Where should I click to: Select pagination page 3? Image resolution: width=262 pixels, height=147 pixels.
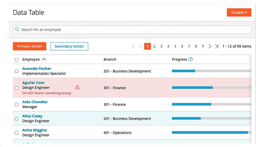(161, 46)
